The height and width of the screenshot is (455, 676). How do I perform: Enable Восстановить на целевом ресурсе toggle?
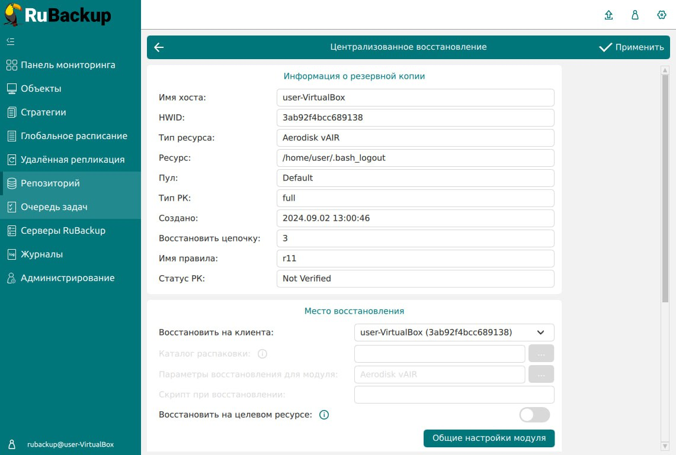tap(534, 415)
